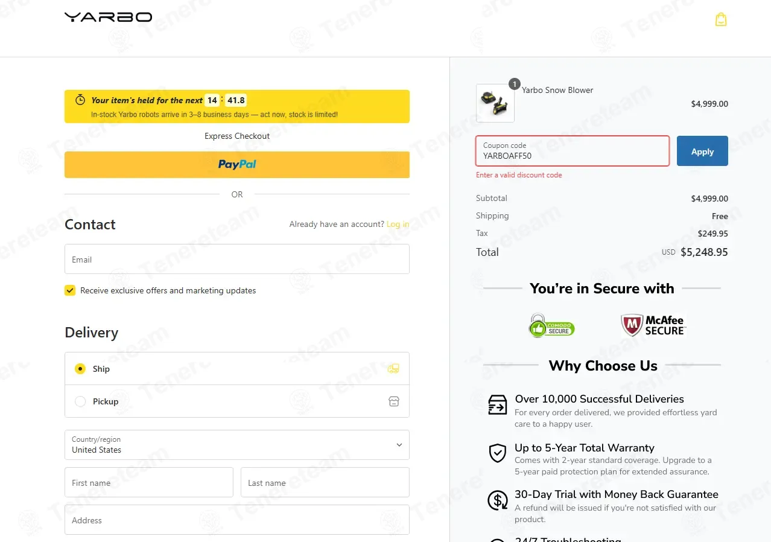
Task: Follow the Log in link
Action: (398, 224)
